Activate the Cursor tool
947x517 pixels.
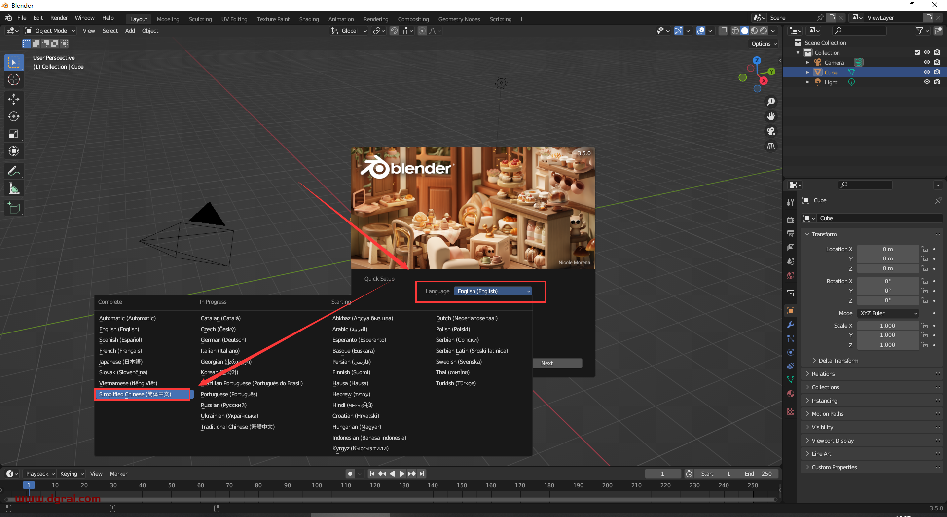[14, 79]
